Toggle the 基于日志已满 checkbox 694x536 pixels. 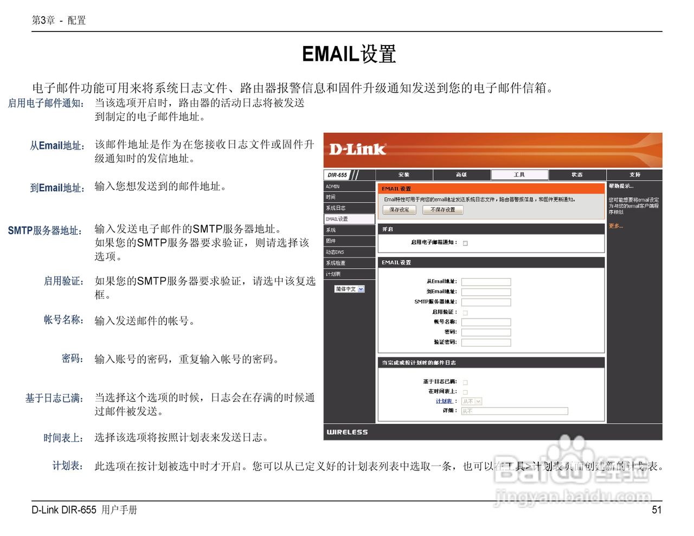click(x=465, y=382)
